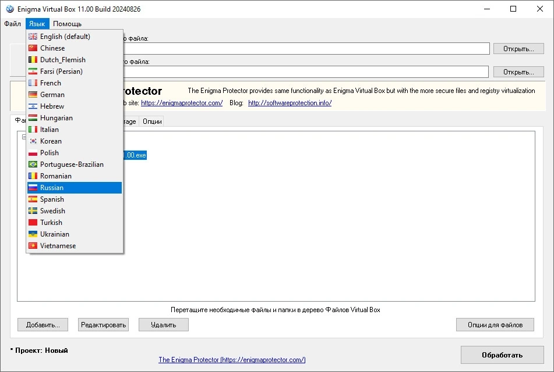Close the Язык menu via its header
554x372 pixels.
37,24
